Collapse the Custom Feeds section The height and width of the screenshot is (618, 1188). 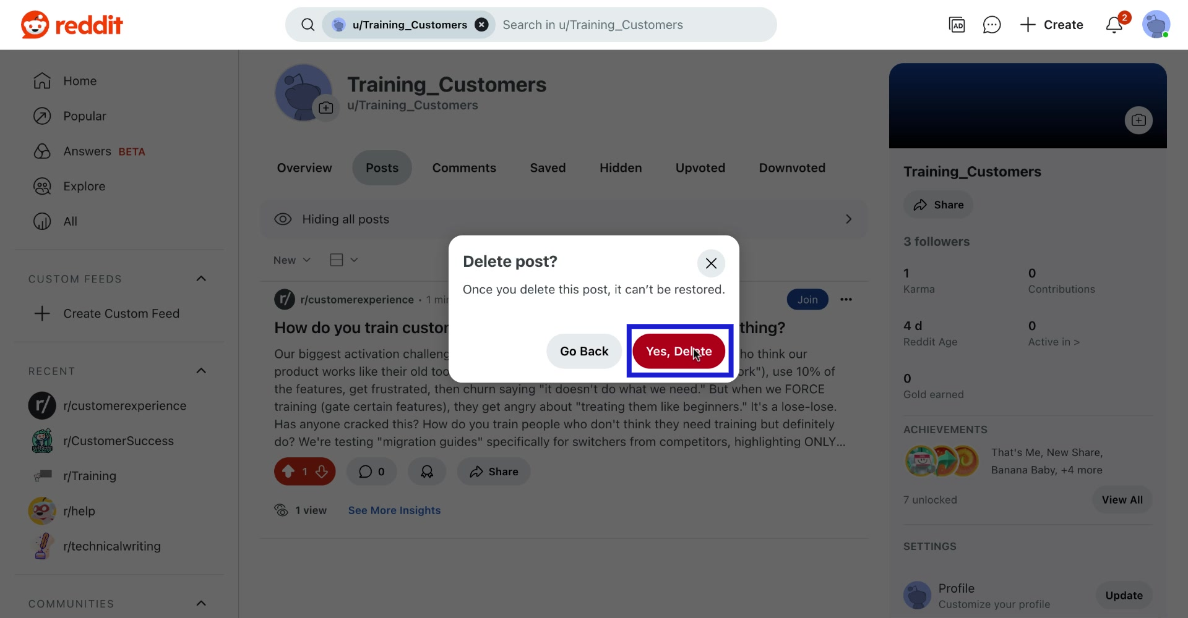coord(202,279)
